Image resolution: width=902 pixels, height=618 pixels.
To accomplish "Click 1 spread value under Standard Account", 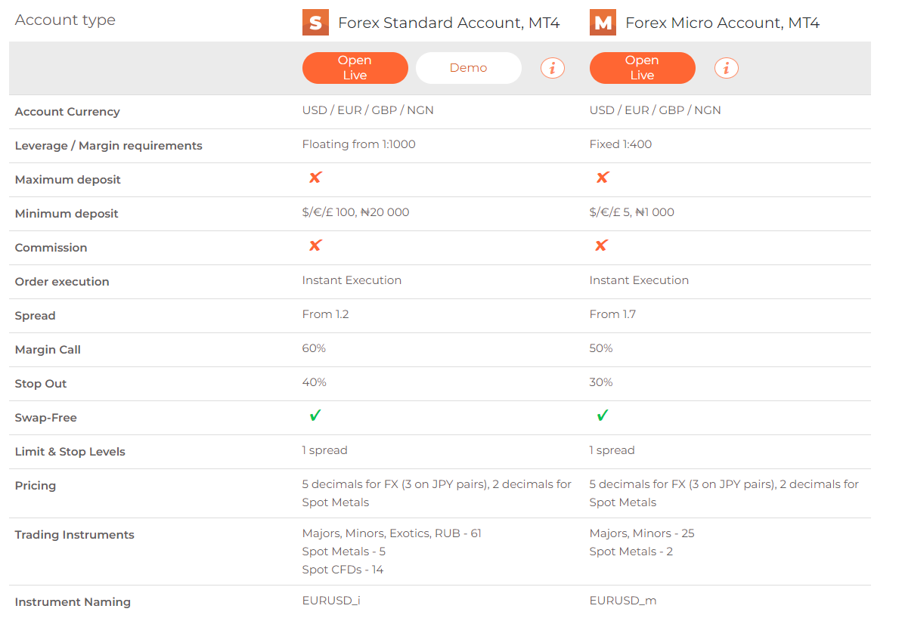I will (325, 450).
